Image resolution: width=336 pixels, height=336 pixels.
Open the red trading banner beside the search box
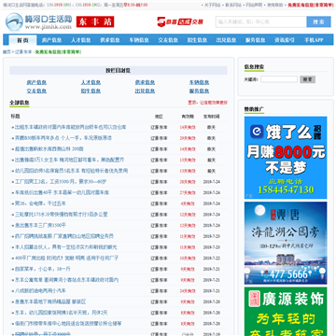[x=180, y=21]
